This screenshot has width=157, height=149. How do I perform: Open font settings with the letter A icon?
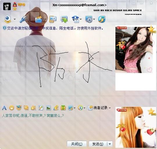tap(4, 108)
